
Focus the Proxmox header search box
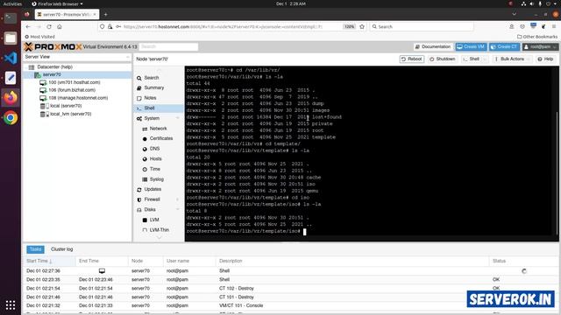coord(168,46)
